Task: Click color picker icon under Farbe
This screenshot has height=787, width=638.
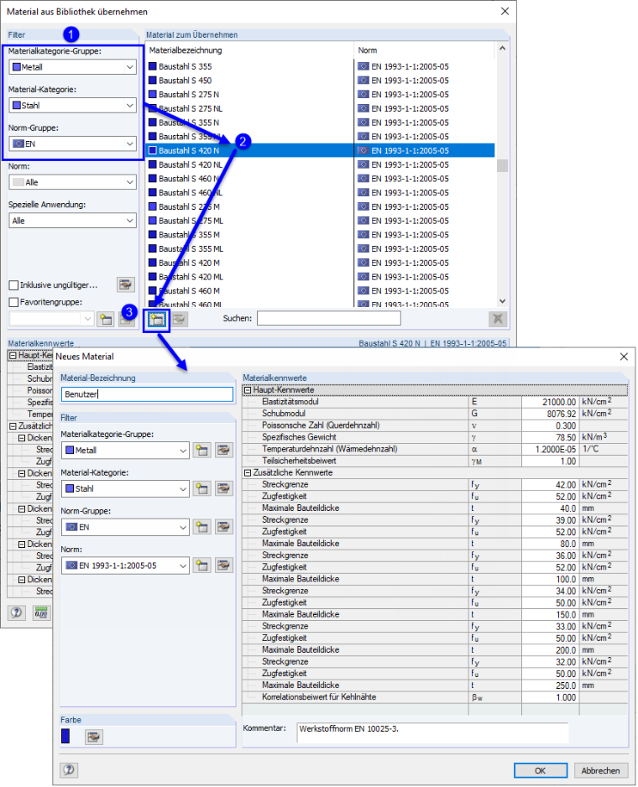Action: (x=94, y=737)
